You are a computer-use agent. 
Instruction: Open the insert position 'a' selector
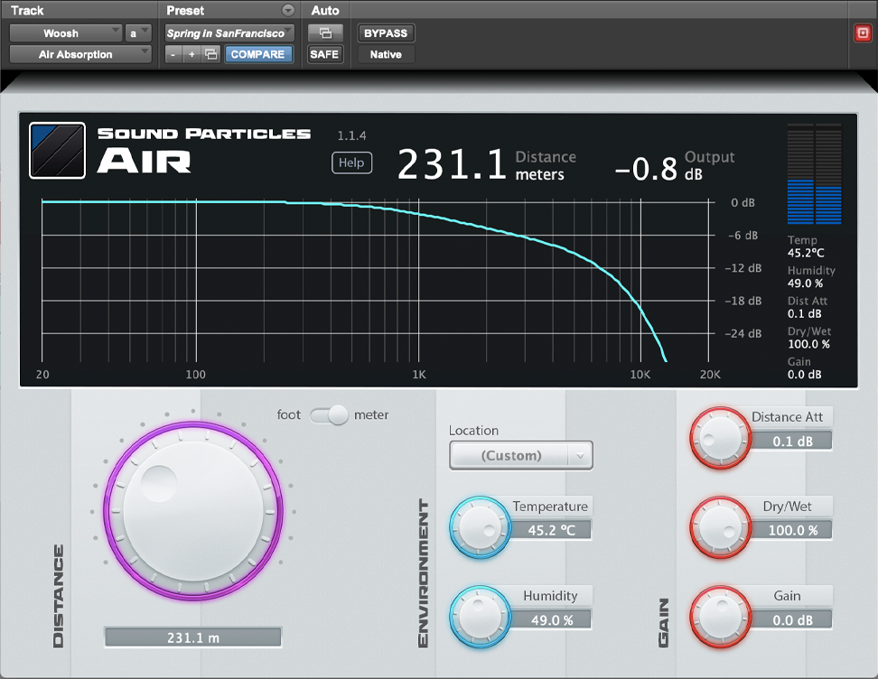tap(137, 33)
